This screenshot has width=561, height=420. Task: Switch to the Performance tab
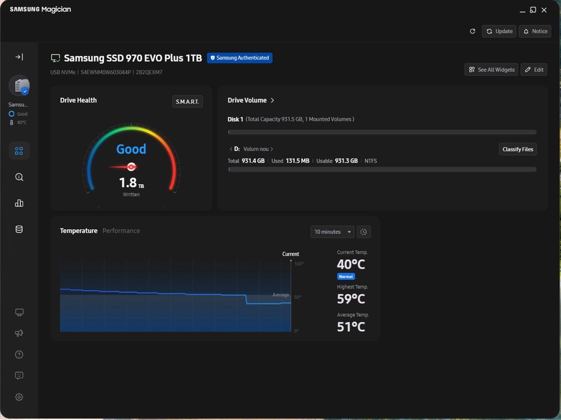click(x=121, y=230)
